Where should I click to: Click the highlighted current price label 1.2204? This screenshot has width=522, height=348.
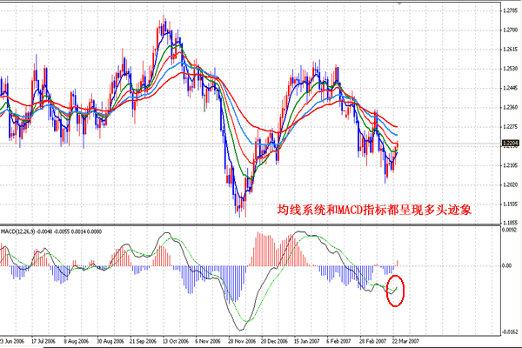click(x=511, y=144)
